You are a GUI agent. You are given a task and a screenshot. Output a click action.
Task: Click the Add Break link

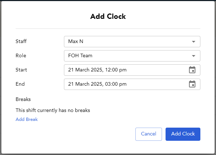pyautogui.click(x=27, y=119)
